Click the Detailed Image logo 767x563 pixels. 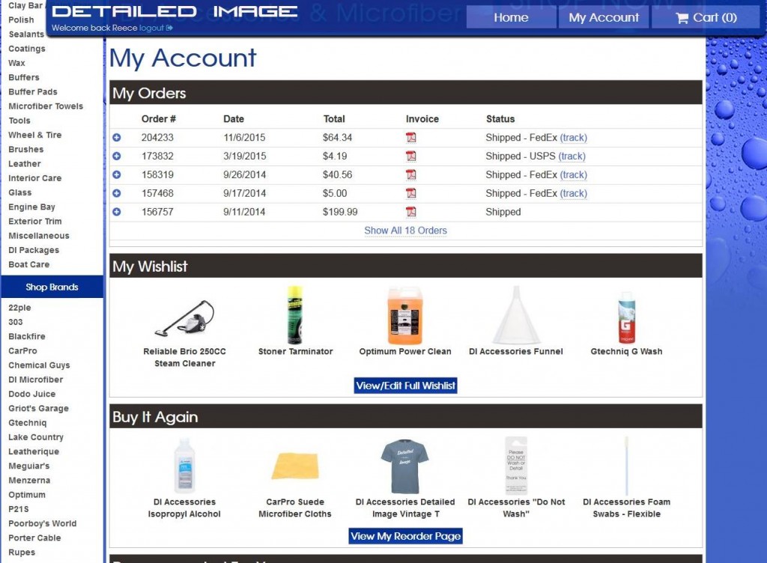point(175,12)
